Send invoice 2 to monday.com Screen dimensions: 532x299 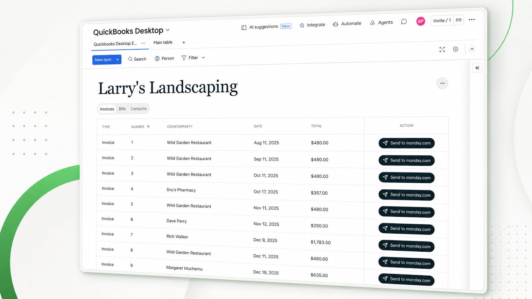tap(407, 160)
